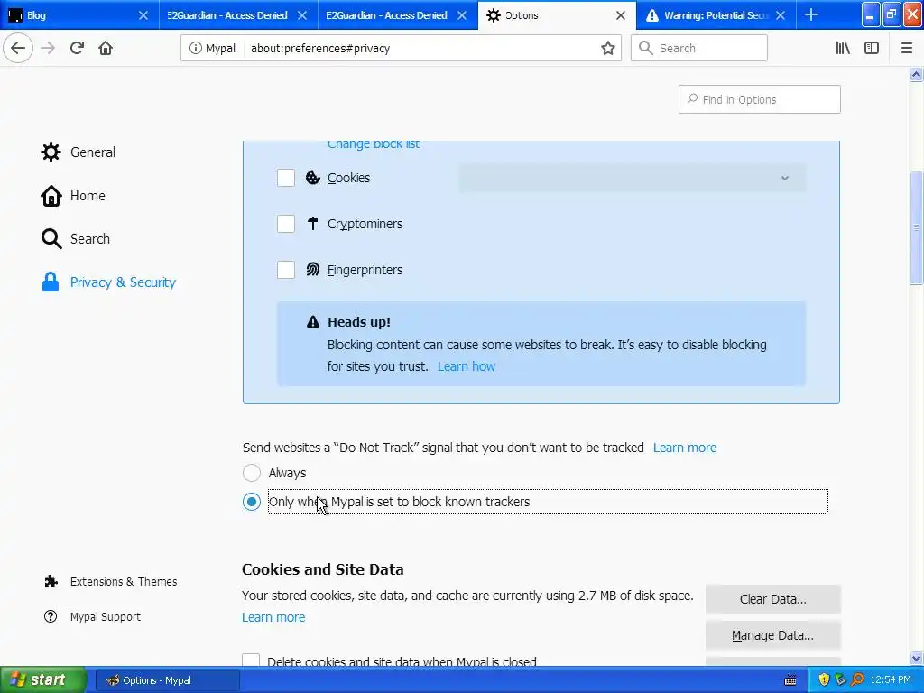Focus the toolbar Search box
This screenshot has height=693, width=924.
click(x=699, y=48)
